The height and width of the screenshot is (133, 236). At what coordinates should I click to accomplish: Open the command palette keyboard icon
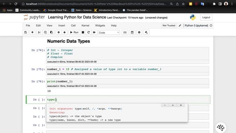tap(125, 33)
